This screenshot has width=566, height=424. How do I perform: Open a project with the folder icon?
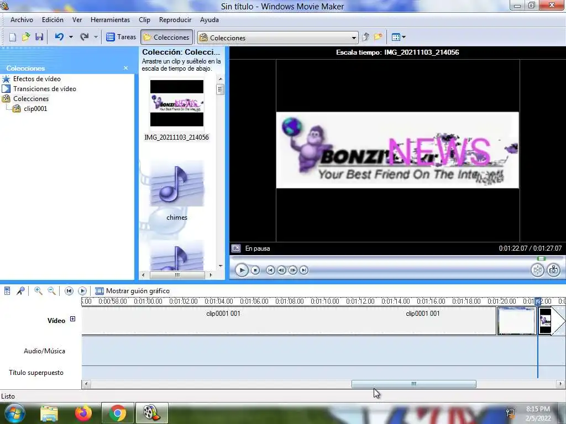26,37
